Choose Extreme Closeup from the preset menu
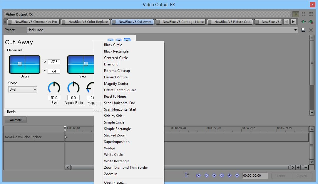 click(x=117, y=71)
